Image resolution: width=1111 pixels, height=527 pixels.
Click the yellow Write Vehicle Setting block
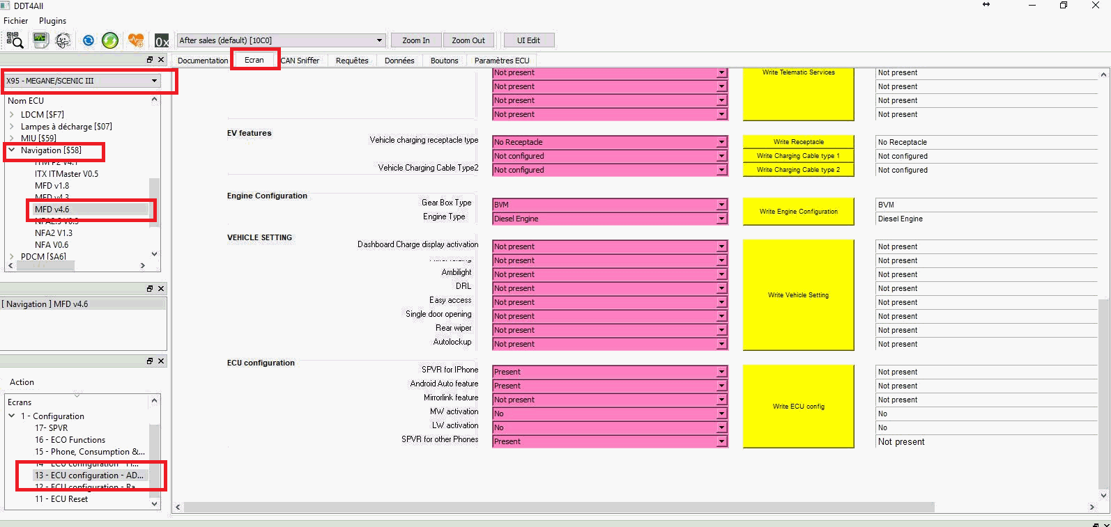coord(798,295)
